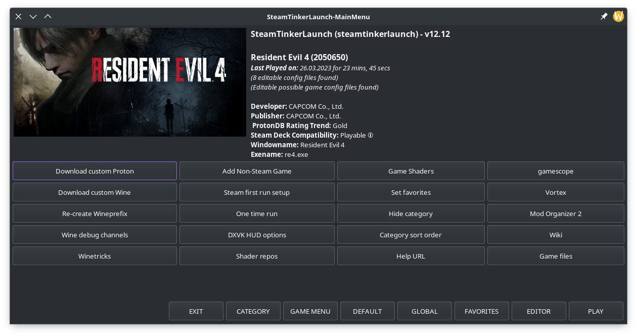Open Mod Organizer 2
Screen dimensions: 637x336
coord(556,214)
